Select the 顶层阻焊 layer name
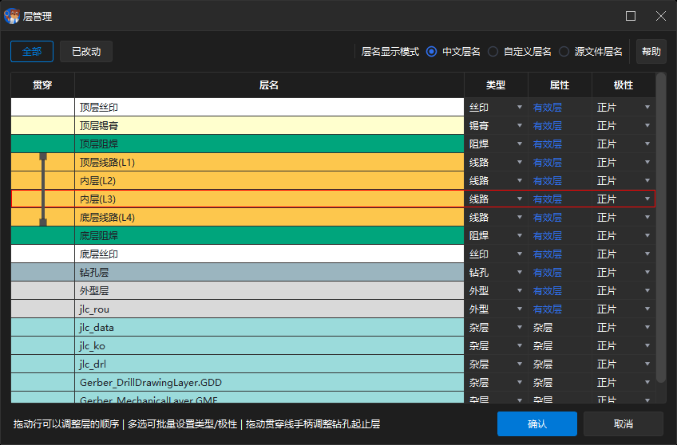The width and height of the screenshot is (677, 445). click(x=99, y=144)
